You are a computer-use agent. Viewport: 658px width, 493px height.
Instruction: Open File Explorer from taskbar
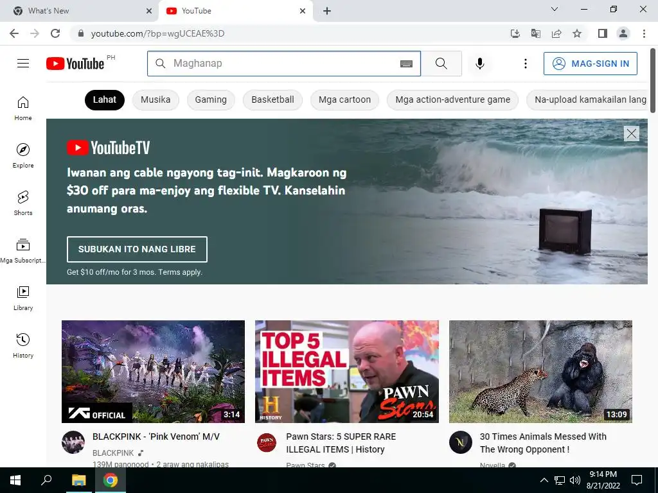pos(78,480)
